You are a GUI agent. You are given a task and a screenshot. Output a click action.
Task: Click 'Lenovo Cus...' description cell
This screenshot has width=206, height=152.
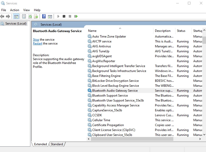pos(164,115)
